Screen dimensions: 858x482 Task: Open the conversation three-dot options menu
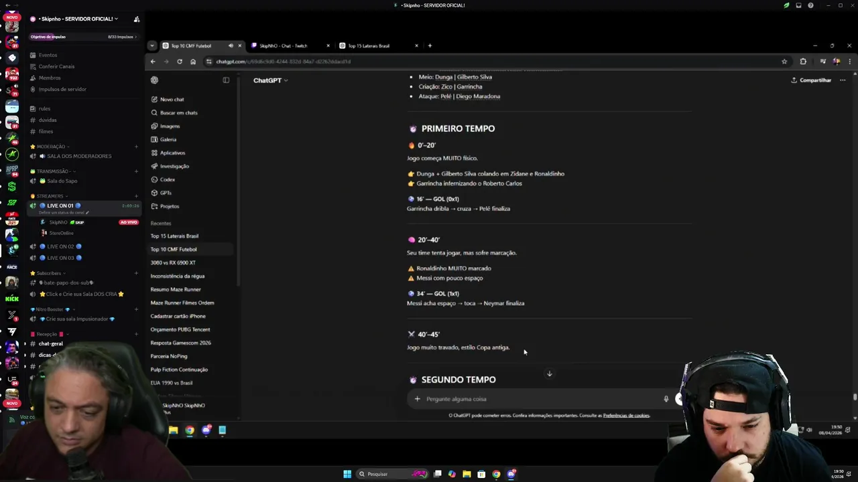[x=843, y=80]
